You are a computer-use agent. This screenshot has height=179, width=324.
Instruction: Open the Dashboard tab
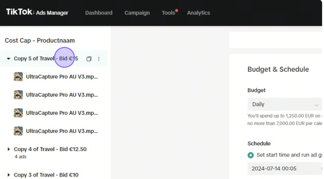(x=99, y=13)
